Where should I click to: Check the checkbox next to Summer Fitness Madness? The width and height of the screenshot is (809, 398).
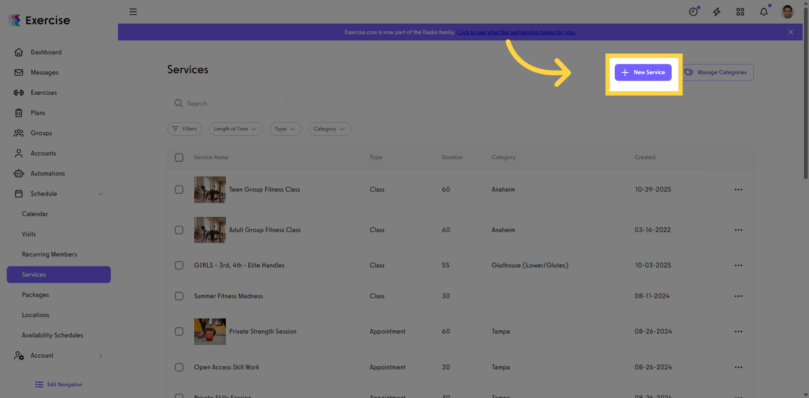pyautogui.click(x=179, y=296)
